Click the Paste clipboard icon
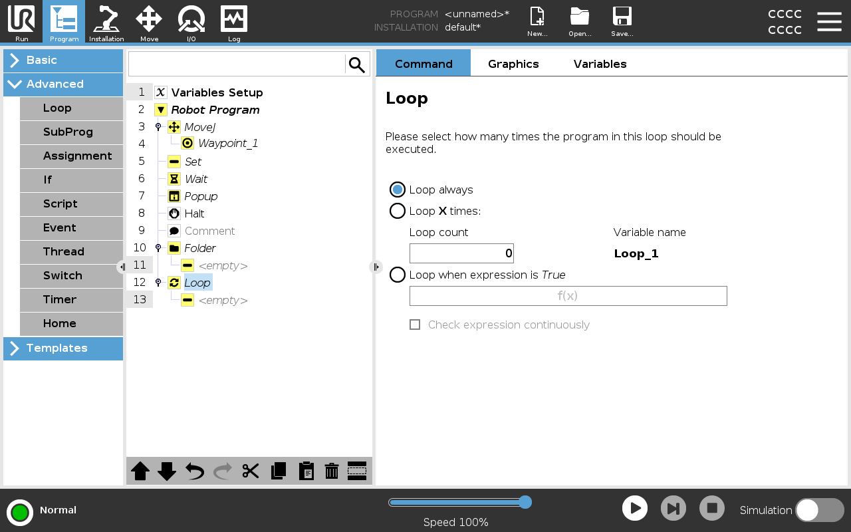This screenshot has height=532, width=851. (306, 471)
